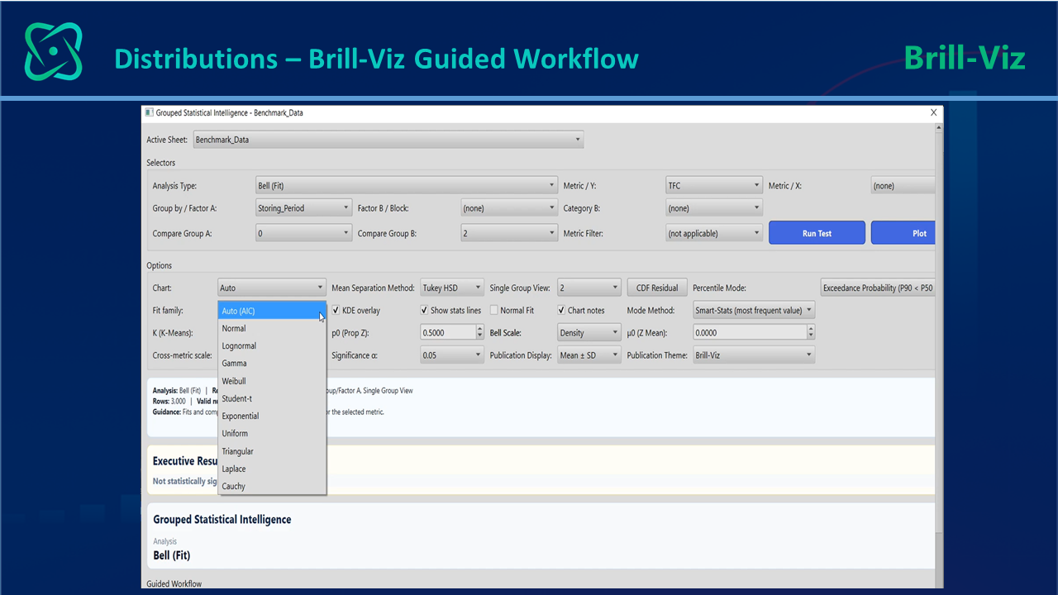Open the Active Sheet Benchmark_Data dropdown
This screenshot has height=595, width=1058.
point(388,140)
